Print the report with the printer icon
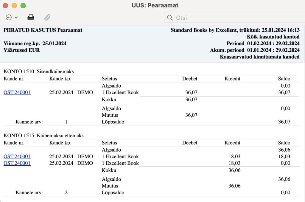This screenshot has width=305, height=202. [x=31, y=18]
